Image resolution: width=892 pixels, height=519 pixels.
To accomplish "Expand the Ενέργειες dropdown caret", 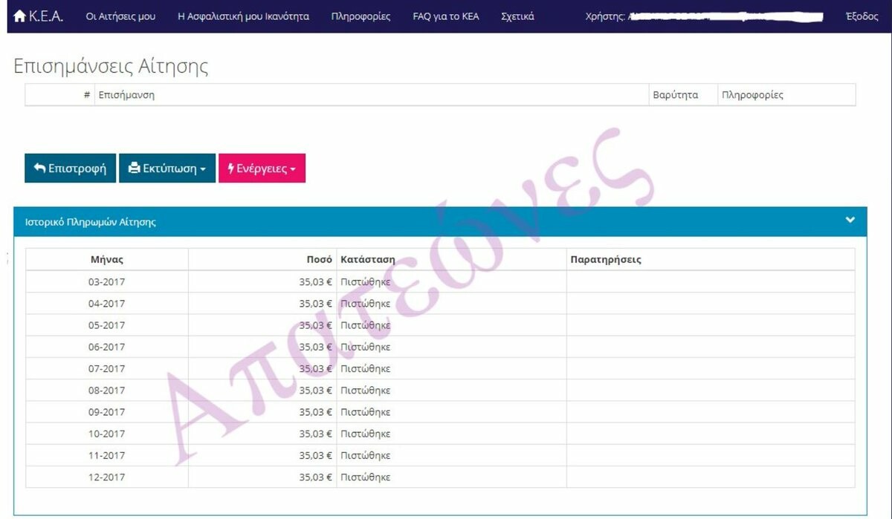I will point(293,169).
